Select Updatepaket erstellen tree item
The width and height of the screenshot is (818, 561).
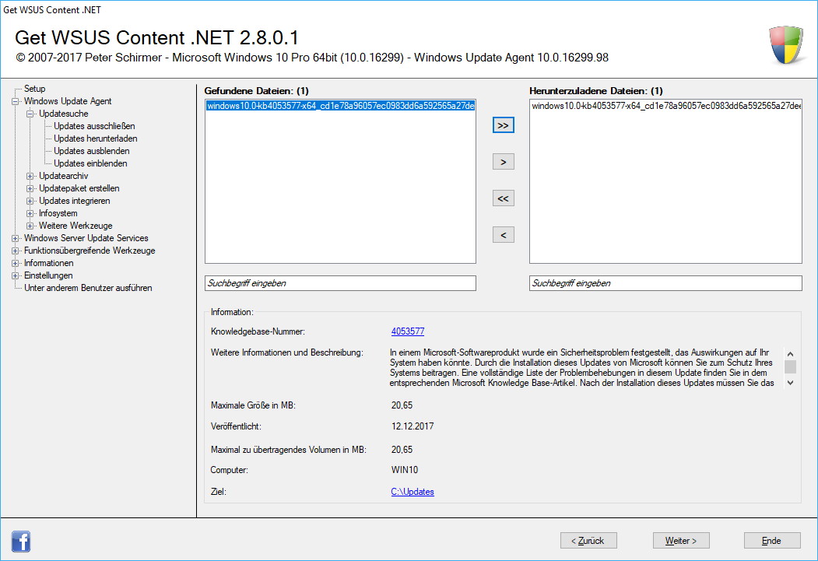pos(79,189)
